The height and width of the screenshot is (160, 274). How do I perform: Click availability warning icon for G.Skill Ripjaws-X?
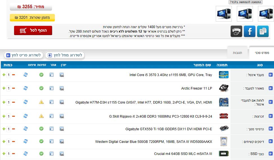[x=41, y=116]
